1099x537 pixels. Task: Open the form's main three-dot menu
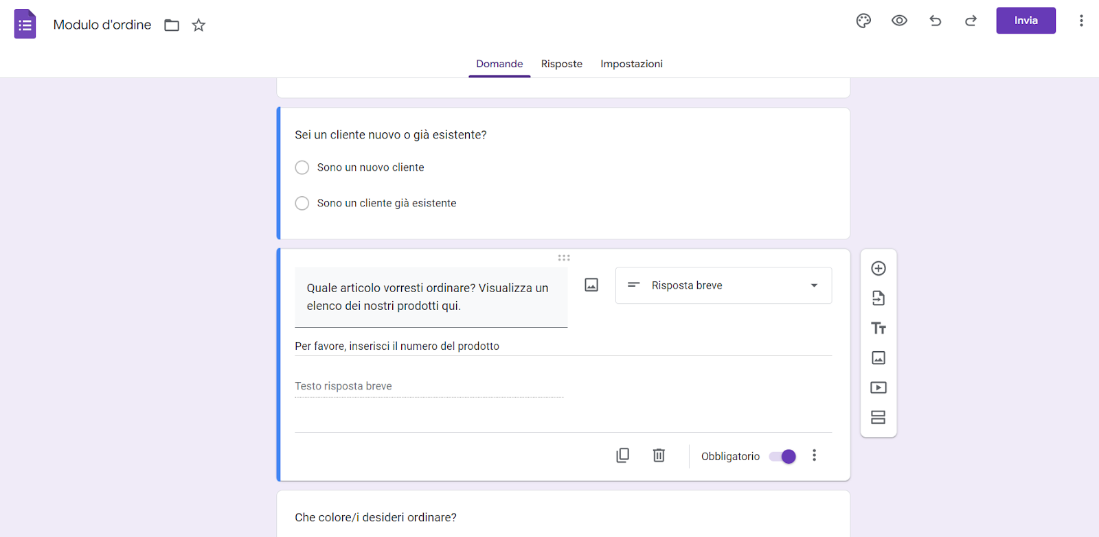[x=1080, y=21]
